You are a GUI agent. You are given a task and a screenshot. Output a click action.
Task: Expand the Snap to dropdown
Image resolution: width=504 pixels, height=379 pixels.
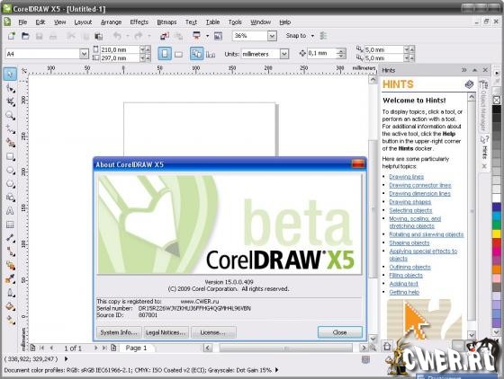click(x=312, y=36)
